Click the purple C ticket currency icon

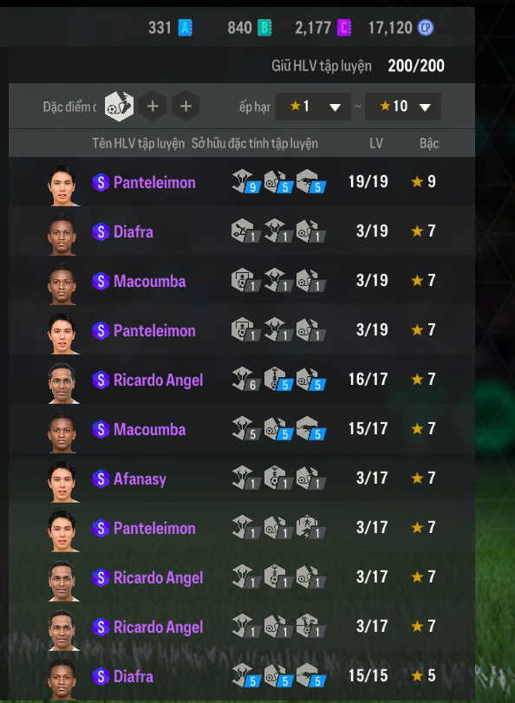click(x=344, y=28)
